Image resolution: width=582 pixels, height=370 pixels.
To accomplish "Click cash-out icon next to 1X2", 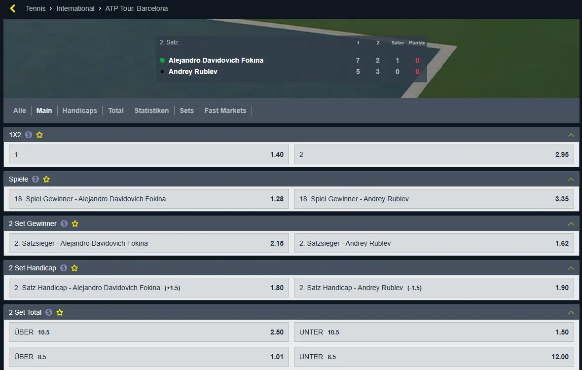I will [29, 135].
